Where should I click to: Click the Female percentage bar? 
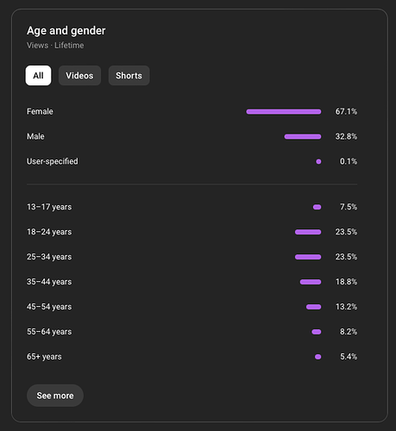click(x=284, y=111)
